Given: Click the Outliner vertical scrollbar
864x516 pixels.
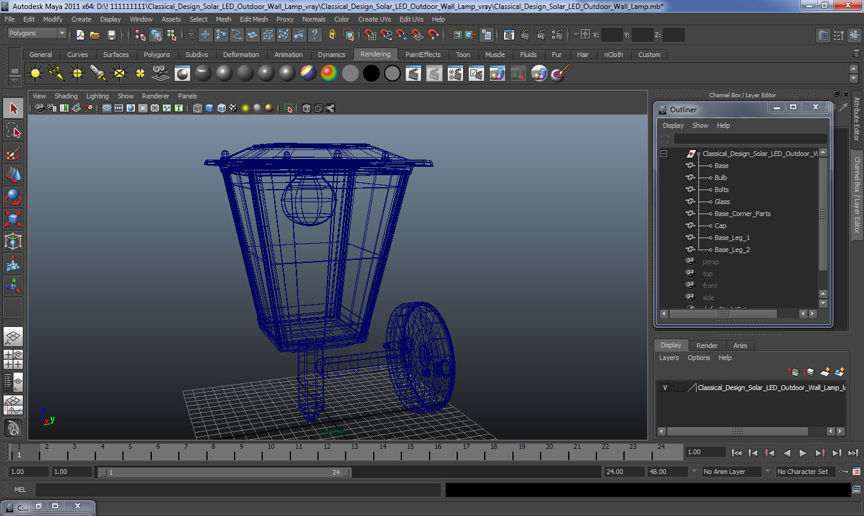Looking at the screenshot, I should (x=823, y=214).
